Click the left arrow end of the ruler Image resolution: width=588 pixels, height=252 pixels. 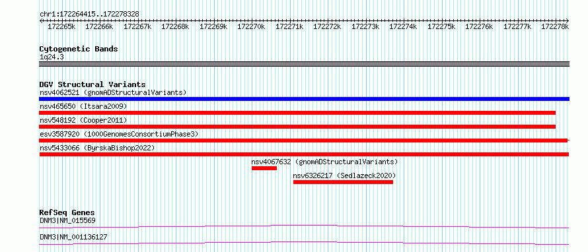point(41,20)
